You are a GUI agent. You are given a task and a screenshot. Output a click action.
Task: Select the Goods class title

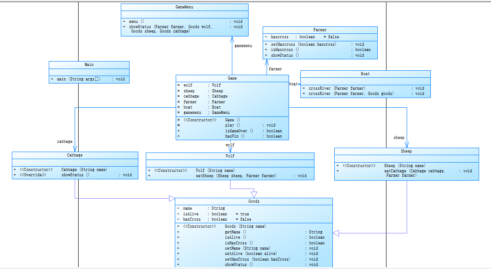click(x=254, y=201)
